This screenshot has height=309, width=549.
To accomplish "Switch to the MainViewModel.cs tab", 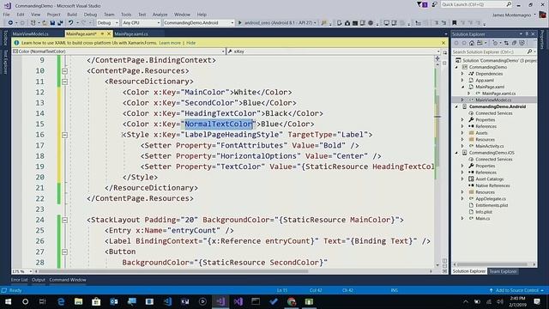I will pos(31,34).
